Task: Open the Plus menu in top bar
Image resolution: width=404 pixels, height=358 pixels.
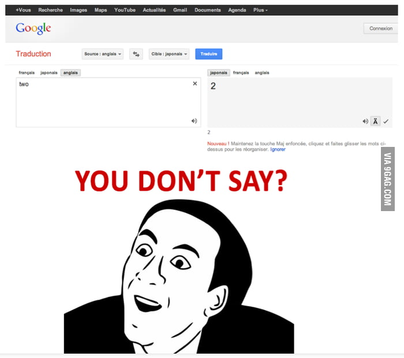Action: coord(260,10)
